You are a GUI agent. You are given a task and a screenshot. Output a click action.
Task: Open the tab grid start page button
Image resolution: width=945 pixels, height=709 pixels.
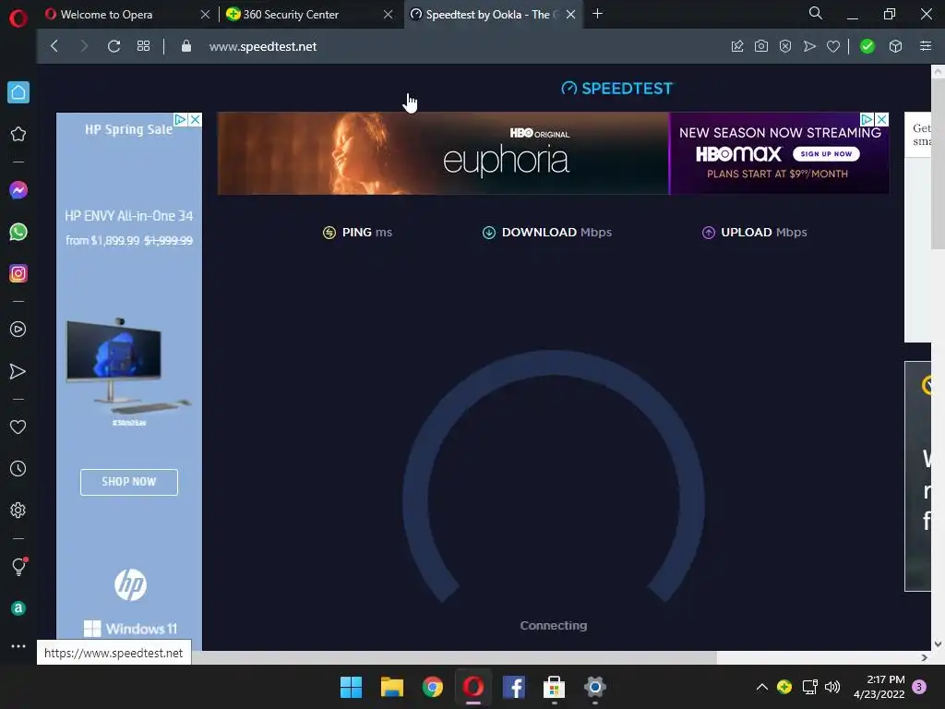click(143, 46)
